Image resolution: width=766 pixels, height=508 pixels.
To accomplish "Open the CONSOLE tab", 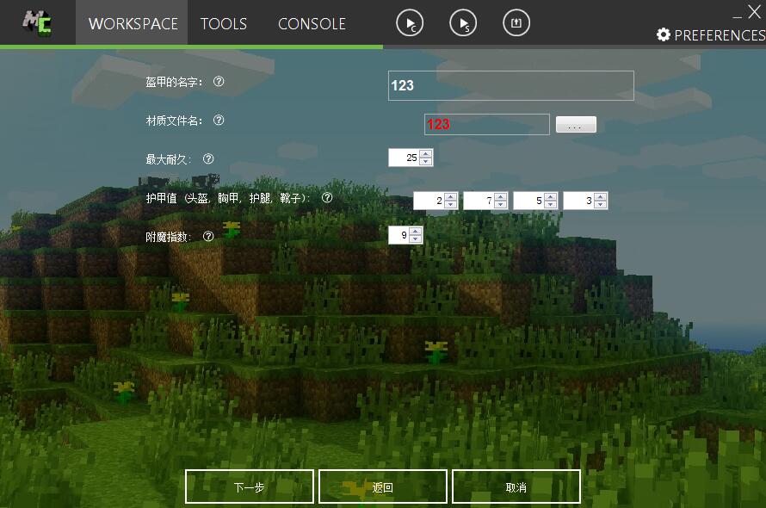I will pyautogui.click(x=312, y=23).
